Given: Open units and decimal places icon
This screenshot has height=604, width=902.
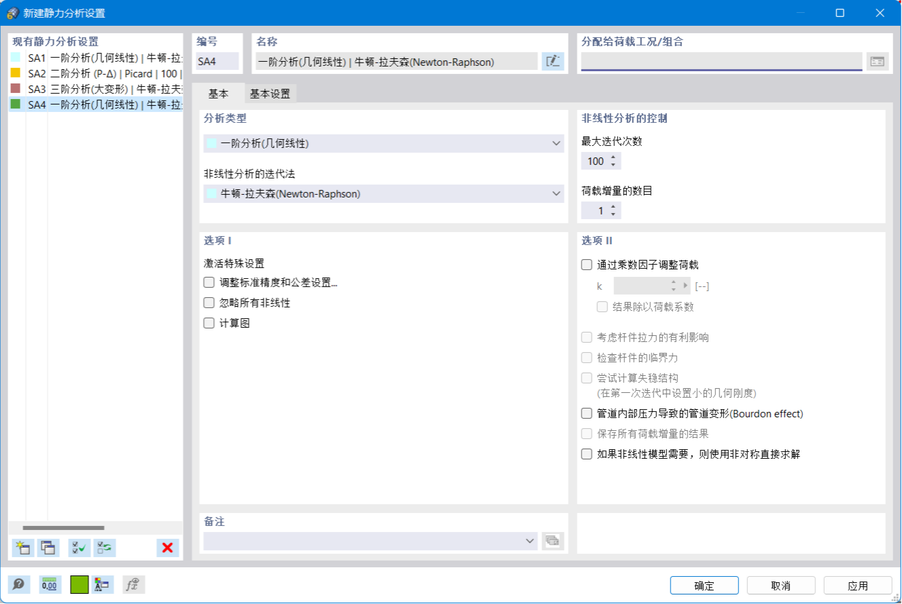Looking at the screenshot, I should 50,584.
